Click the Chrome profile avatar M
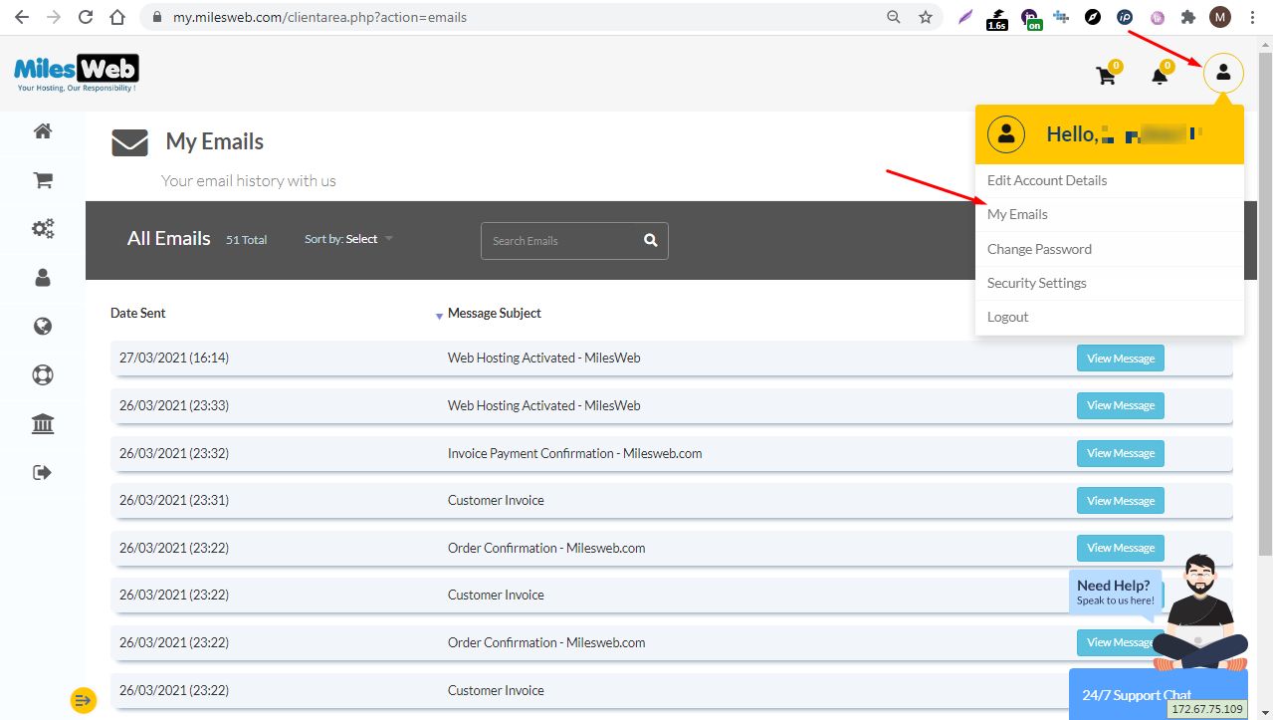This screenshot has height=720, width=1273. click(x=1220, y=17)
